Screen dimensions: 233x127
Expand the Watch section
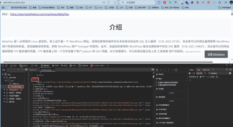click(160, 74)
